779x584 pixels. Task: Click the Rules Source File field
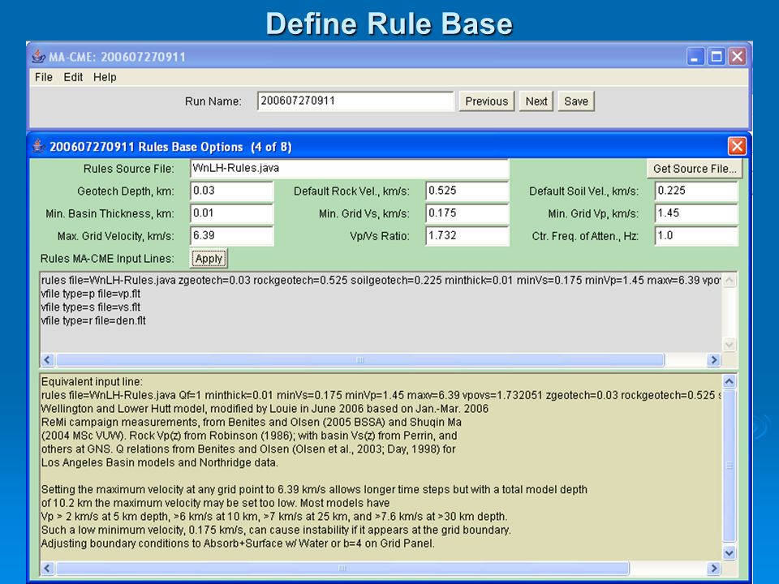coord(349,169)
